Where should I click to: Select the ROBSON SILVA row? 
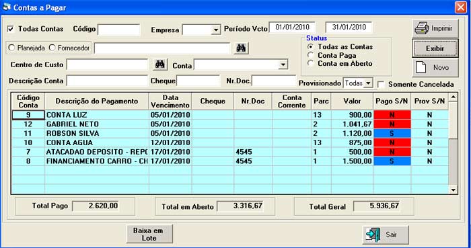230,134
